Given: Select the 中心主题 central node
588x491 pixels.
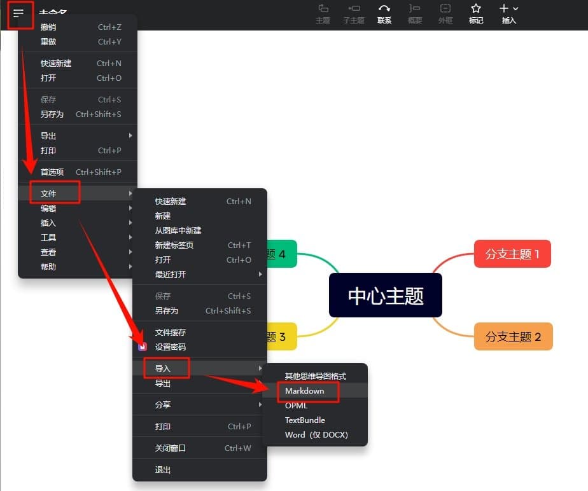Looking at the screenshot, I should tap(385, 294).
